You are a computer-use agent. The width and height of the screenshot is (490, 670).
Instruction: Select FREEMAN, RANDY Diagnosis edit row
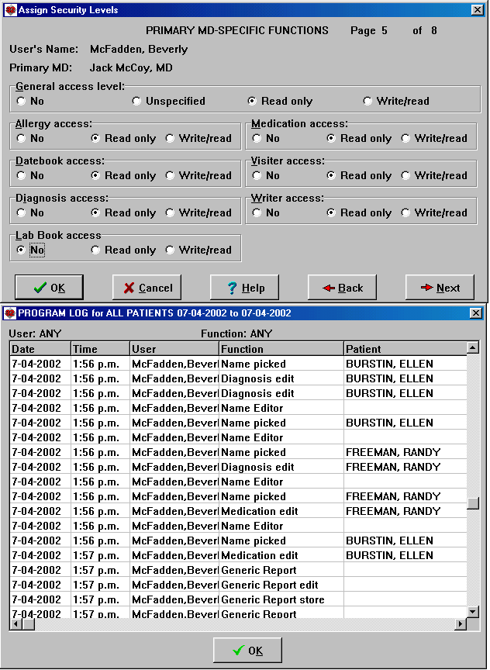(238, 467)
